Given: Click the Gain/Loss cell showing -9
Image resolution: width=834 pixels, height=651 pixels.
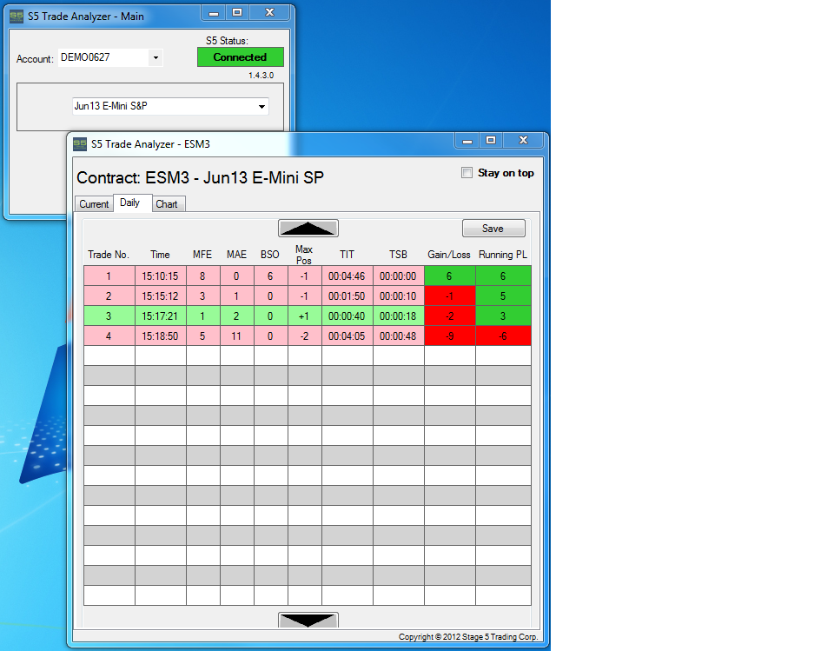Looking at the screenshot, I should (x=449, y=335).
